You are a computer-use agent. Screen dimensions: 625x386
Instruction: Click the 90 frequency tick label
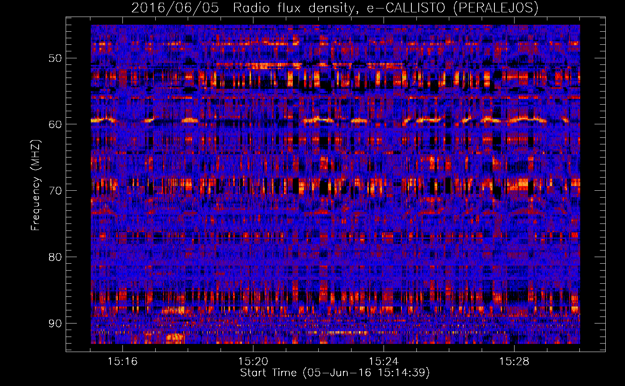coord(55,323)
